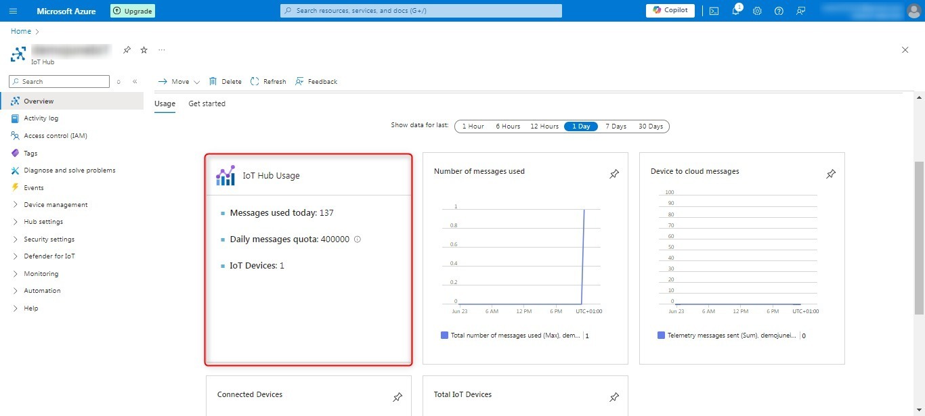Expand the Device management section
This screenshot has height=416, width=925.
[56, 205]
